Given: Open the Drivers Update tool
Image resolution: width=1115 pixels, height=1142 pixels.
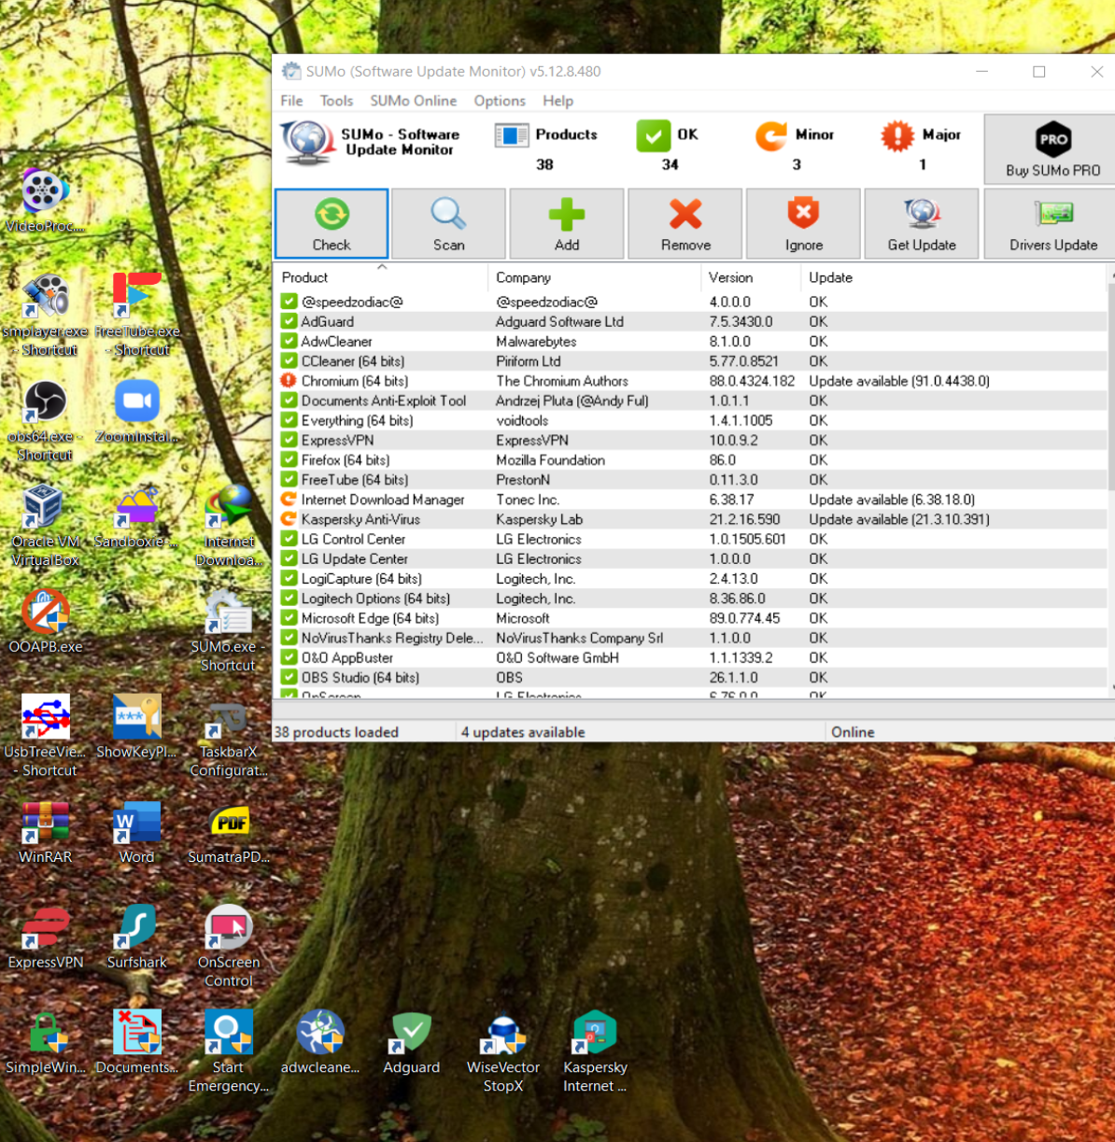Looking at the screenshot, I should click(1052, 215).
